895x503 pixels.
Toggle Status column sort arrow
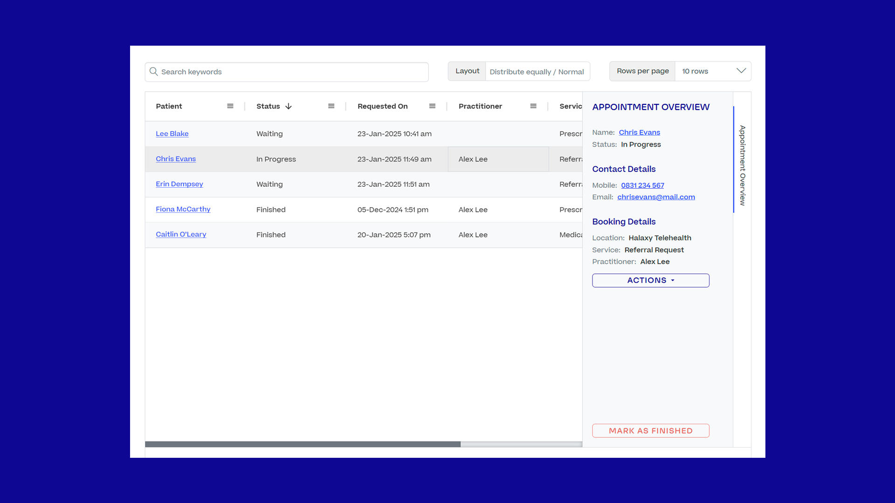pyautogui.click(x=289, y=106)
